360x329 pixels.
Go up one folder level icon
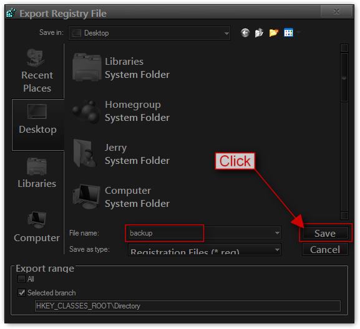point(259,33)
